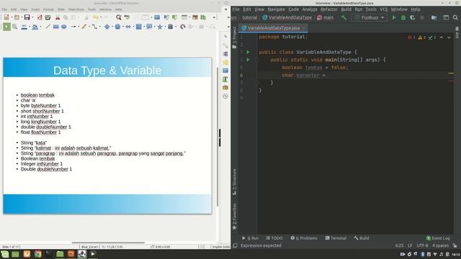Open the Linux Mint menu button in taskbar
Image resolution: width=461 pixels, height=259 pixels.
pyautogui.click(x=5, y=254)
